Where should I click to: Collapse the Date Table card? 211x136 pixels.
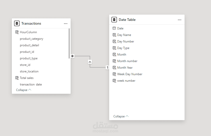[x=121, y=116]
